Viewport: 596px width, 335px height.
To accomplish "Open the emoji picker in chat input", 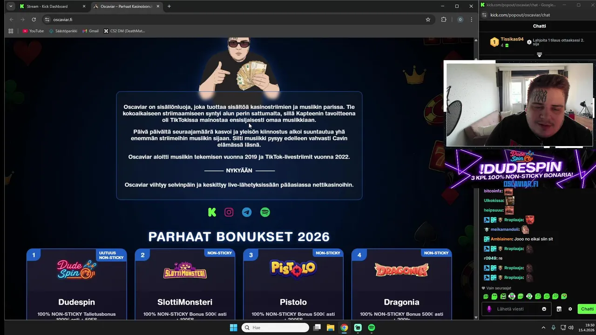I will pyautogui.click(x=544, y=309).
